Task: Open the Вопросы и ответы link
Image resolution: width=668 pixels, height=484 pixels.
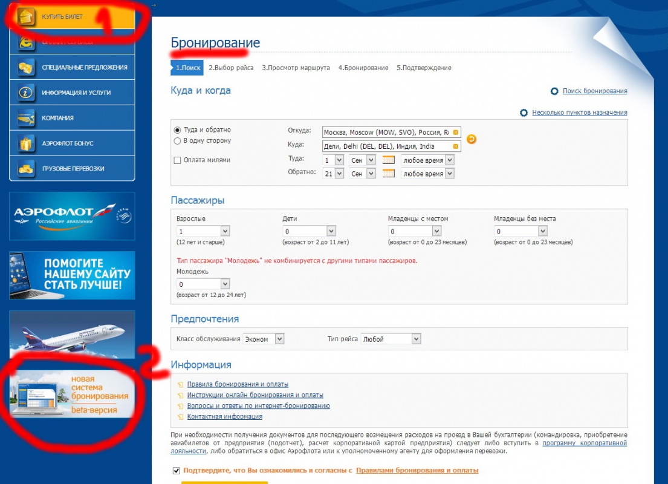Action: [x=258, y=406]
